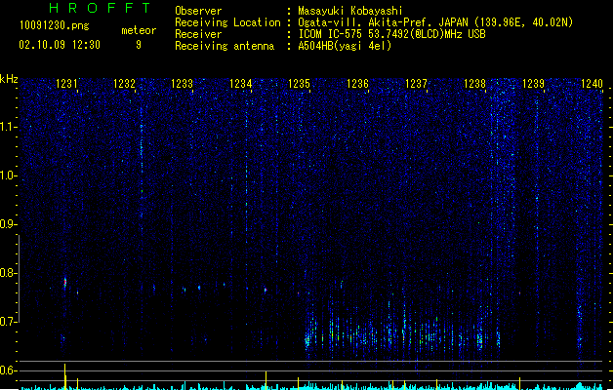Viewport: 614px width, 390px height.
Task: Click the date stamp 02.10.09 12:30
Action: click(60, 45)
